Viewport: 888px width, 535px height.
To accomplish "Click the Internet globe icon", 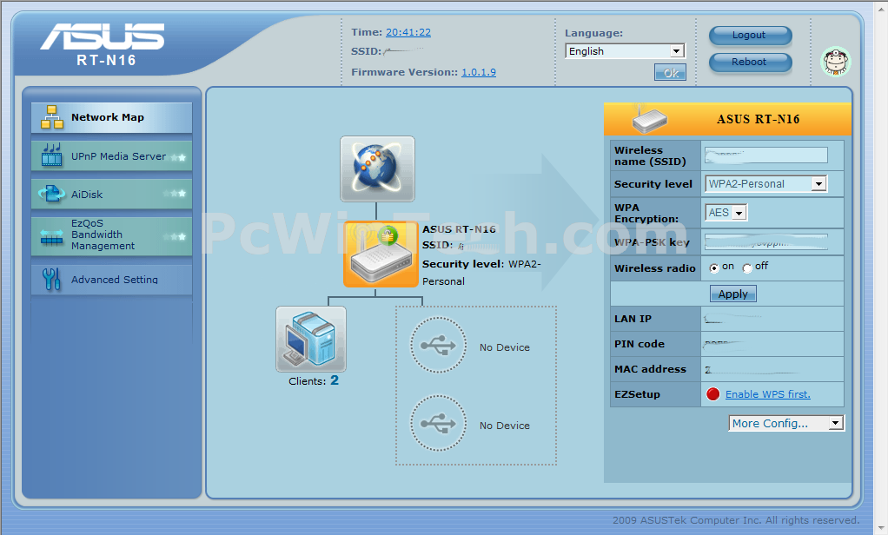I will (x=377, y=168).
